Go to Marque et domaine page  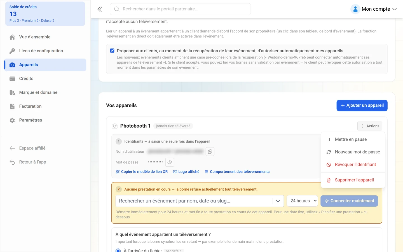point(45,92)
